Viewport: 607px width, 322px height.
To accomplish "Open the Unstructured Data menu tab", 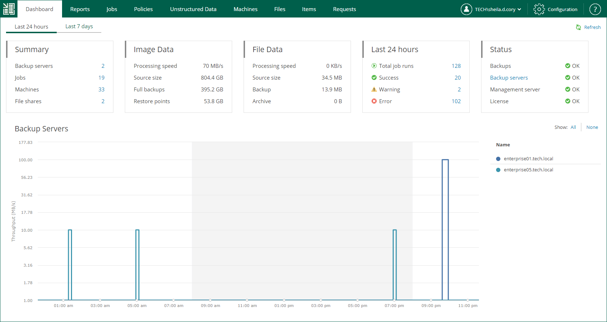I will 193,9.
